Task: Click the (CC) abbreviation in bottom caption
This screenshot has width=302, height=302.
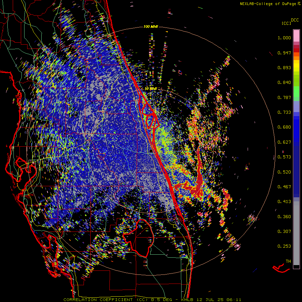Action: [x=142, y=300]
